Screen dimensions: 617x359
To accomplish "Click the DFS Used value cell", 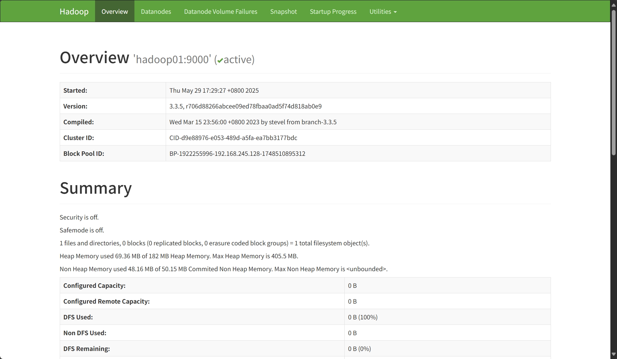I will (x=363, y=317).
